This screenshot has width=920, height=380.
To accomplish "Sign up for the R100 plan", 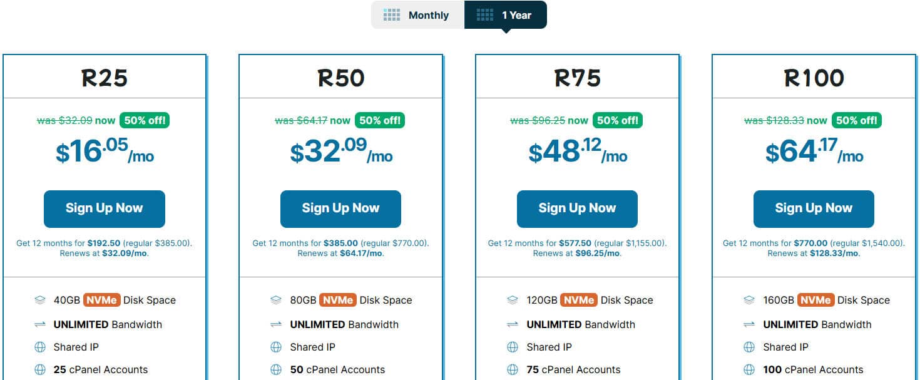I will [x=814, y=209].
